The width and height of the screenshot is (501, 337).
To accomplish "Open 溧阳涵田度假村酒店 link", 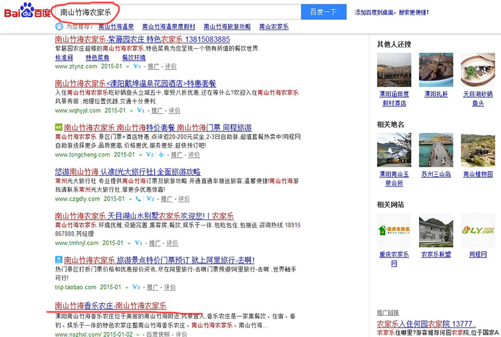I will click(394, 98).
